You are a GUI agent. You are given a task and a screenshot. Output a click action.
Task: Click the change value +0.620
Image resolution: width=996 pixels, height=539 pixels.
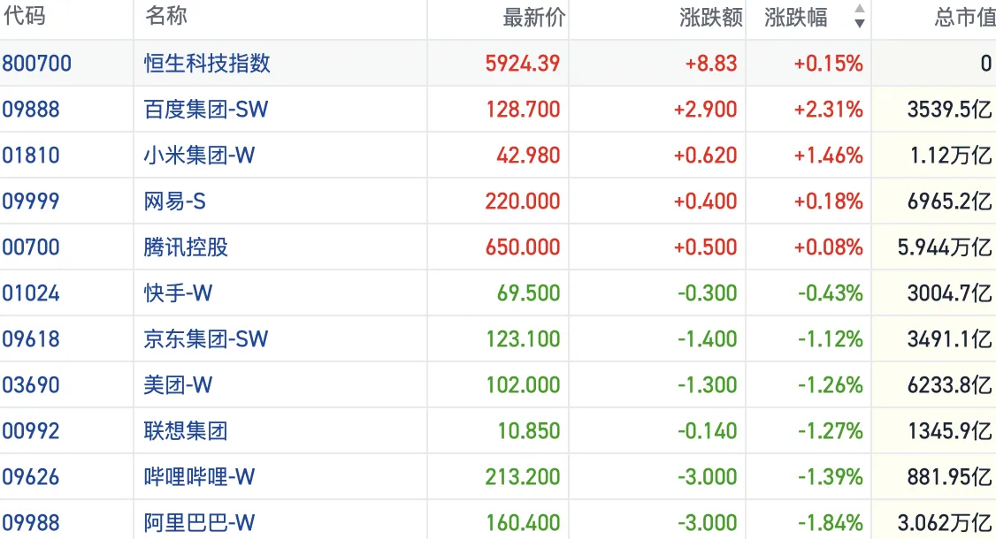705,155
